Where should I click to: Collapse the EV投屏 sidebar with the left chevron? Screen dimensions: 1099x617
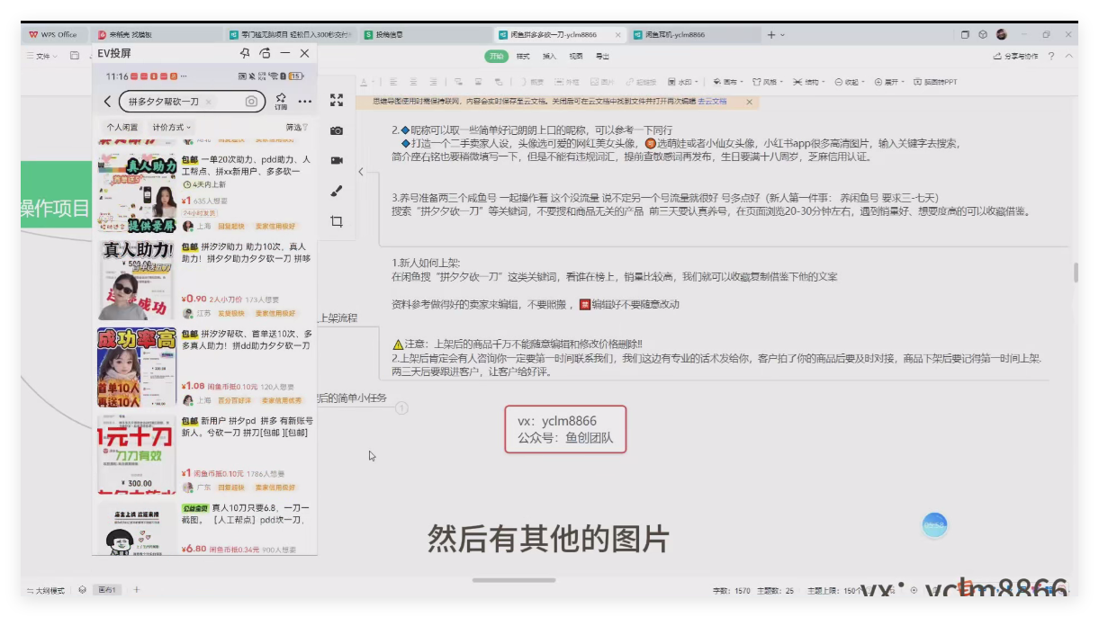point(361,171)
